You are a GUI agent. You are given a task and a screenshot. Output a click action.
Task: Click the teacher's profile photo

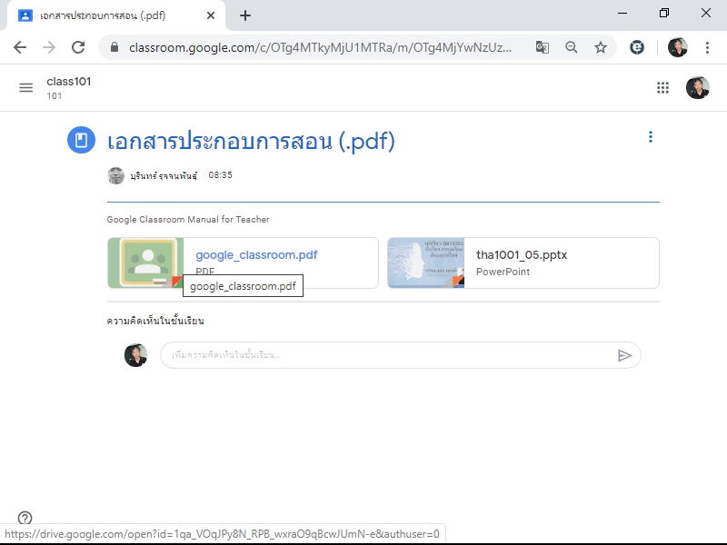116,175
